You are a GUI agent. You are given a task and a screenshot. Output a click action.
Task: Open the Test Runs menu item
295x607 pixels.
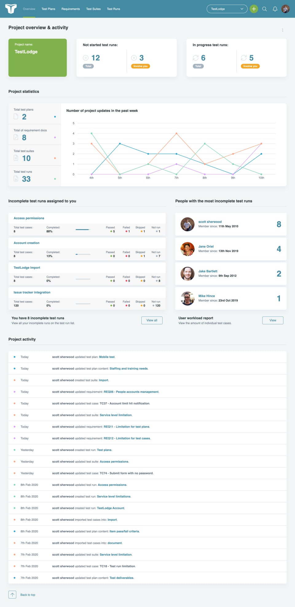click(113, 9)
